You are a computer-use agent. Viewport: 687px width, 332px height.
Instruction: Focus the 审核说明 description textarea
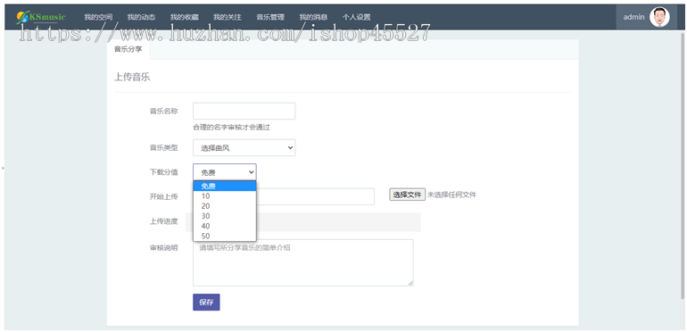(x=303, y=262)
